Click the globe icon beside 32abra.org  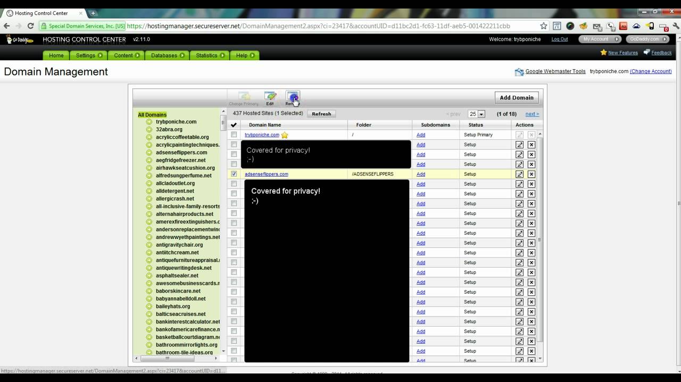click(149, 129)
